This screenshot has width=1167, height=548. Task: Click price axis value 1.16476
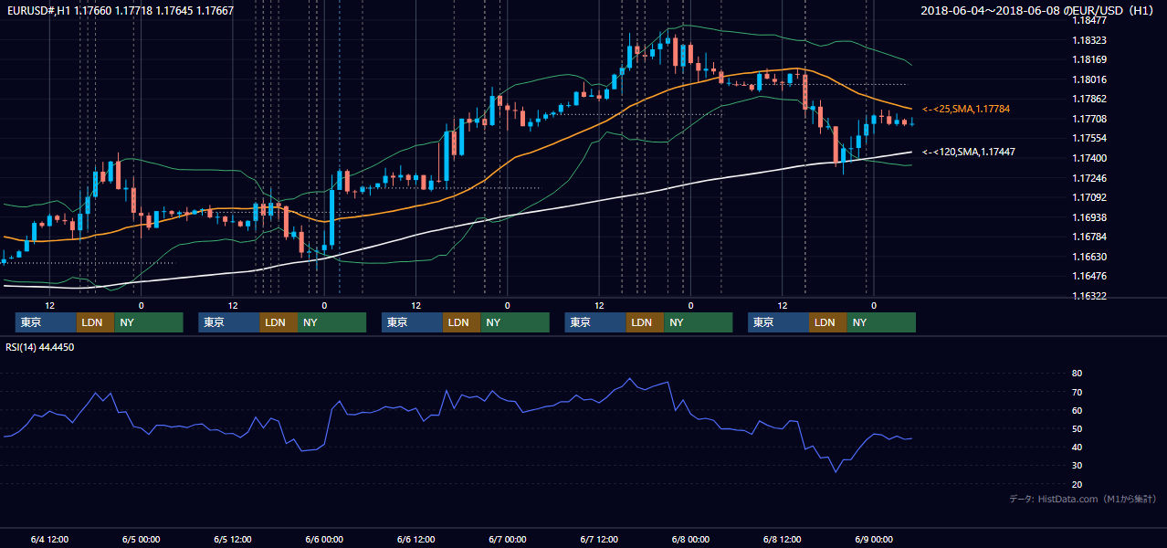pos(1089,276)
